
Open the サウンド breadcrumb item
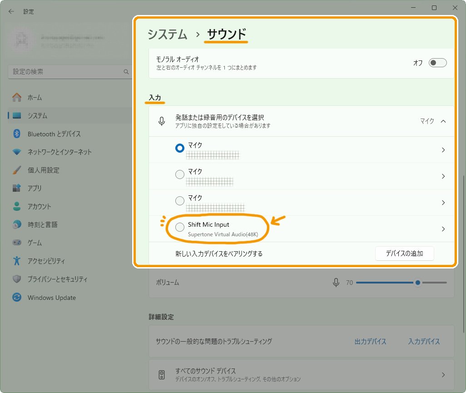226,34
